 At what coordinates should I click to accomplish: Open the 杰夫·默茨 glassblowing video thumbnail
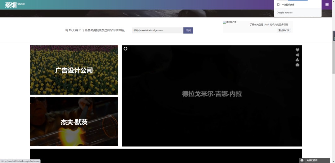(74, 122)
